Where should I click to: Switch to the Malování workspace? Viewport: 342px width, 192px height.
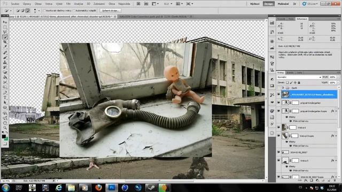(283, 4)
